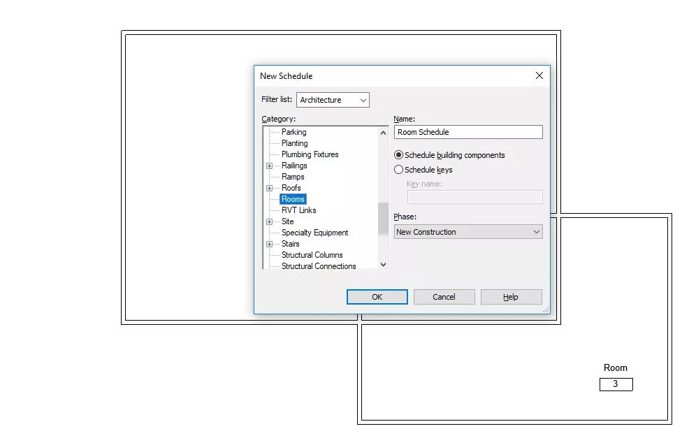Expand the Site category node
The image size is (689, 438).
269,222
